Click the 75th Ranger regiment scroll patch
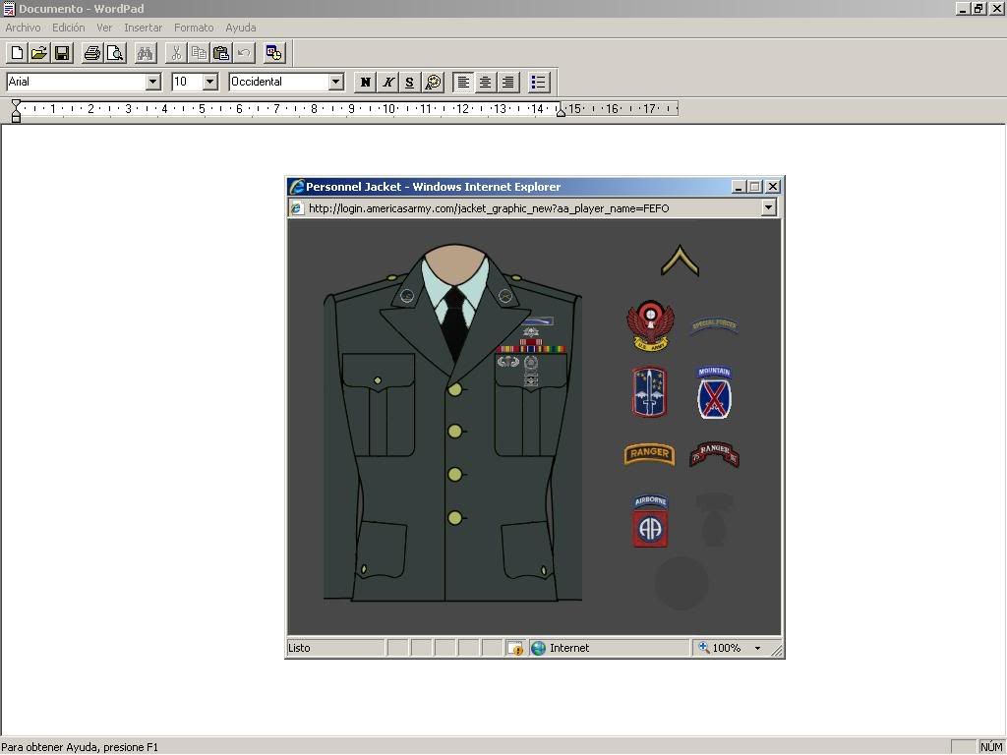The width and height of the screenshot is (1007, 755). pyautogui.click(x=714, y=453)
